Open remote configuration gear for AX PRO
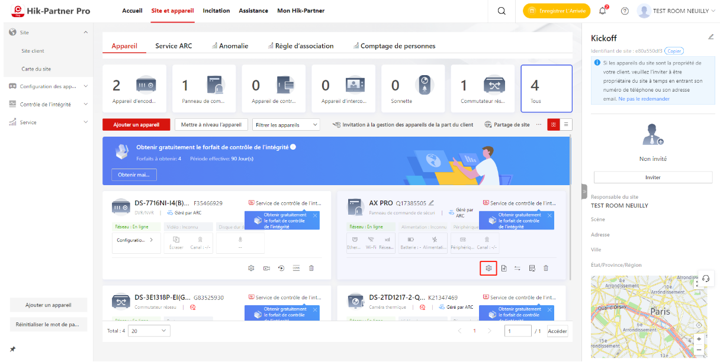 [x=488, y=268]
